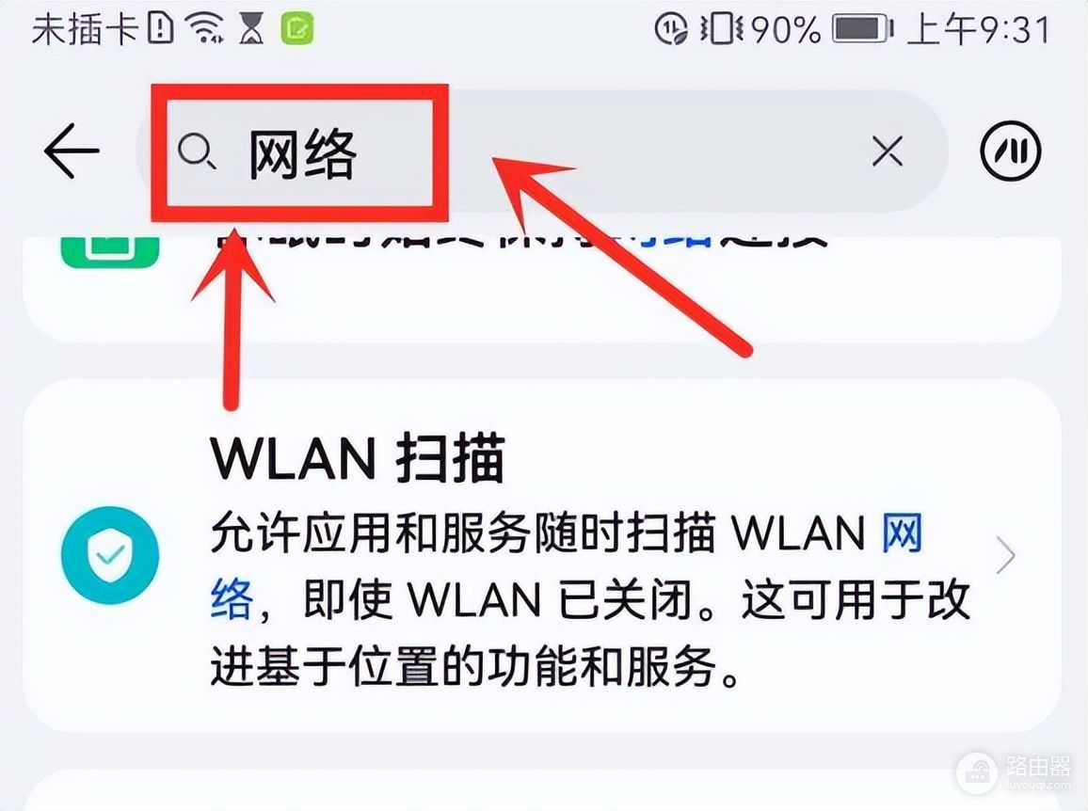Open the partially hidden top search result

[x=542, y=288]
